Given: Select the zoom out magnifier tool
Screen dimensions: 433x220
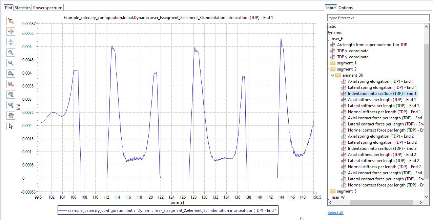Looking at the screenshot, I should click(11, 63).
